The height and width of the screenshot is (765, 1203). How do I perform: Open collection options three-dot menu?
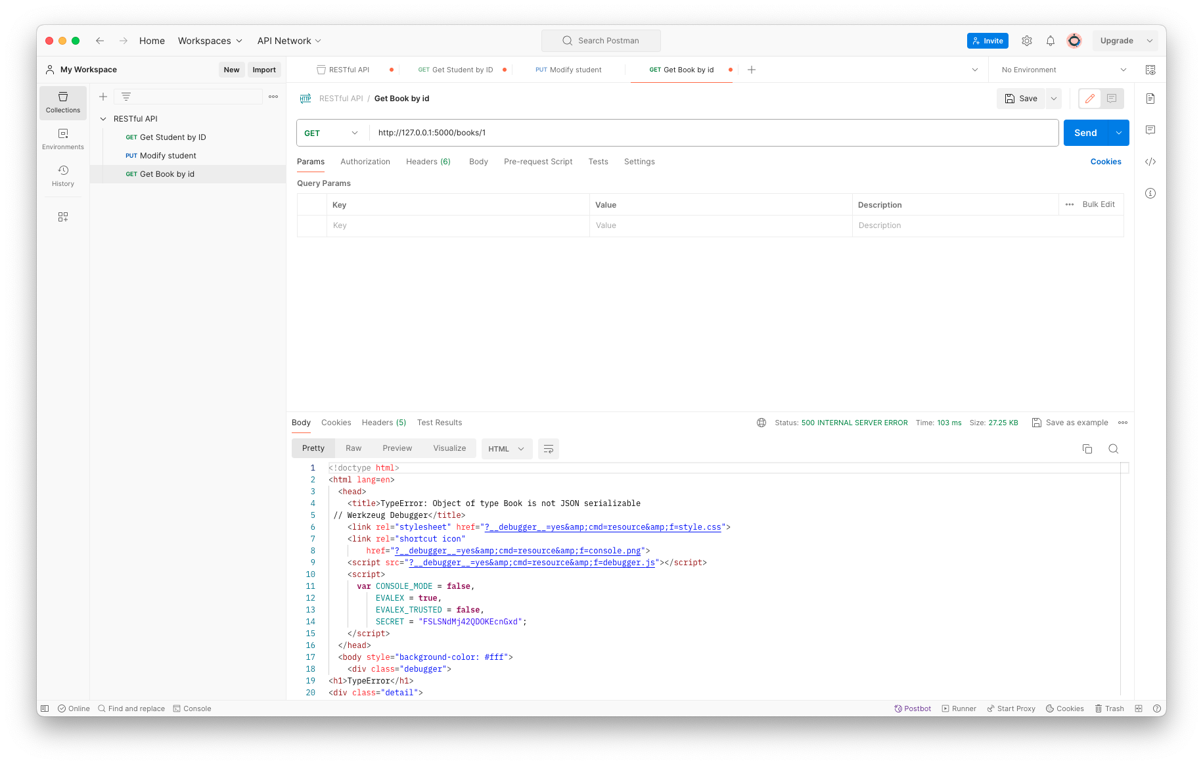click(273, 97)
